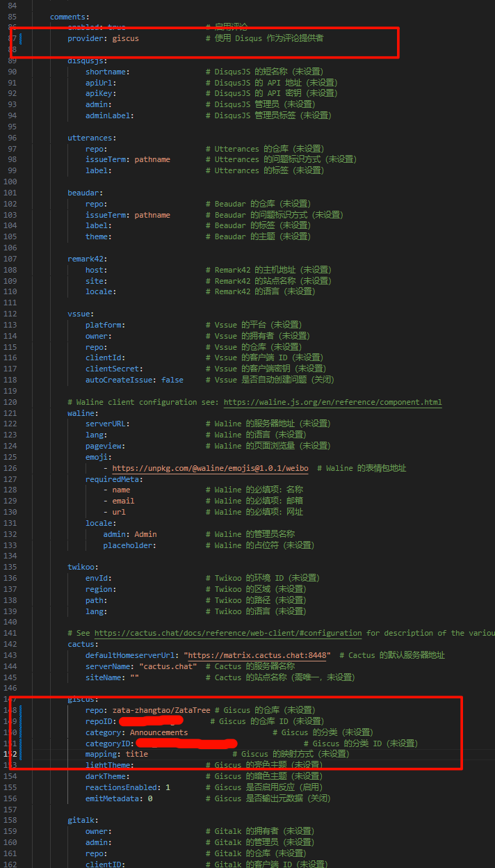The width and height of the screenshot is (495, 868).
Task: Click the twikoo section key
Action: pyautogui.click(x=83, y=567)
